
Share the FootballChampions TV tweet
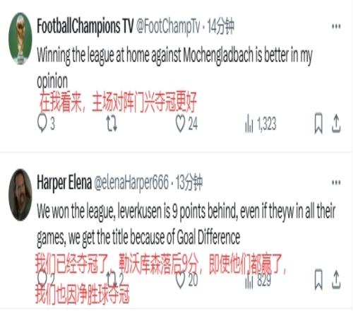click(336, 123)
